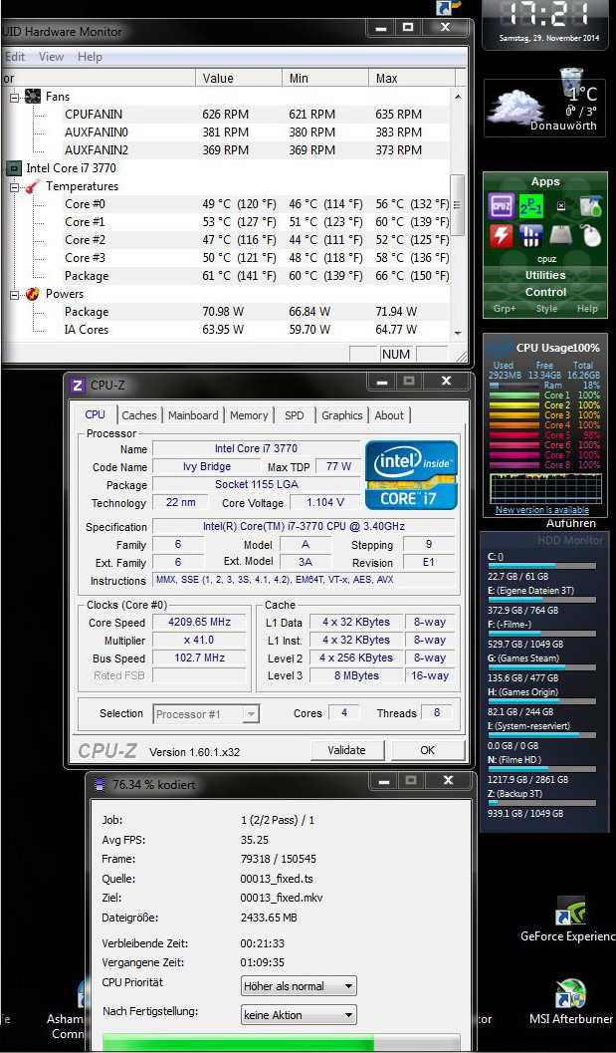Viewport: 616px width, 1053px height.
Task: Open the gray hard drive app icon
Action: coord(560,235)
